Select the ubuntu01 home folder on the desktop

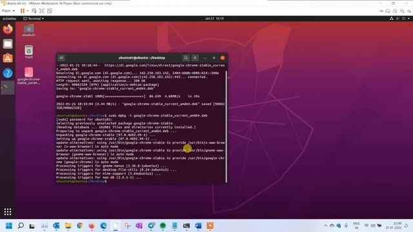click(28, 30)
